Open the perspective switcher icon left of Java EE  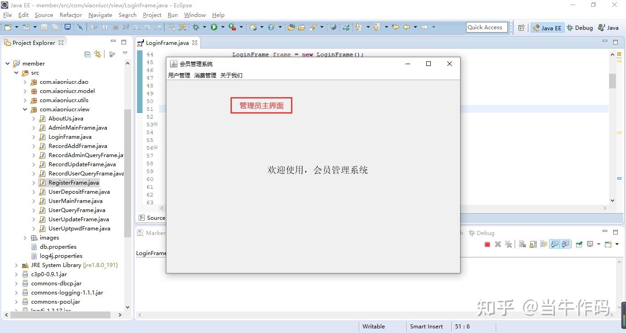[521, 27]
